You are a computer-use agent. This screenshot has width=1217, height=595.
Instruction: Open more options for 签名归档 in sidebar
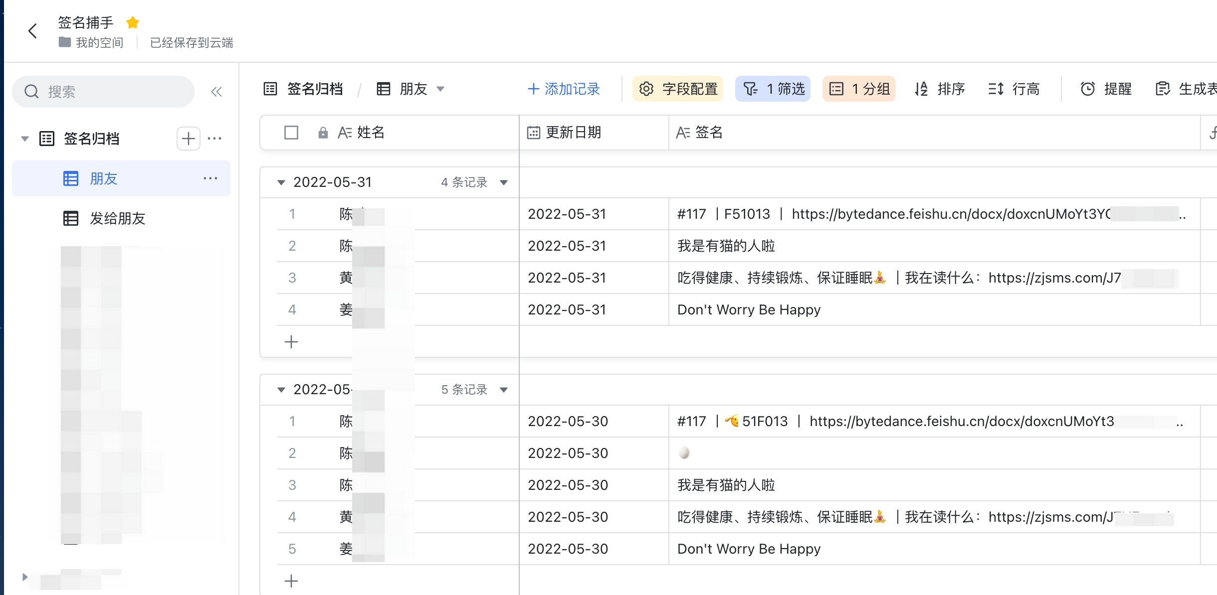(214, 139)
